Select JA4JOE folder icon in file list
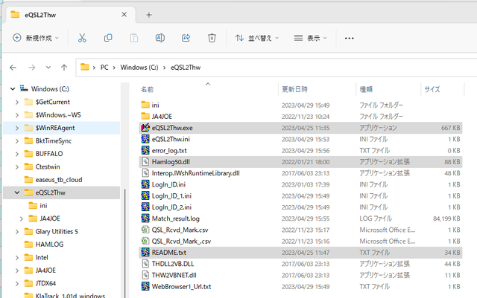The width and height of the screenshot is (477, 298). pyautogui.click(x=145, y=116)
